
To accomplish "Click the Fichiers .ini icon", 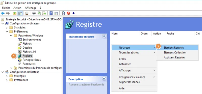I will point(20,52).
